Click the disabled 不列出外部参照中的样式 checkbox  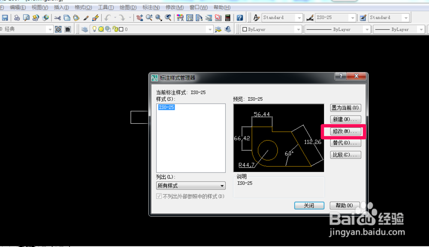point(159,196)
